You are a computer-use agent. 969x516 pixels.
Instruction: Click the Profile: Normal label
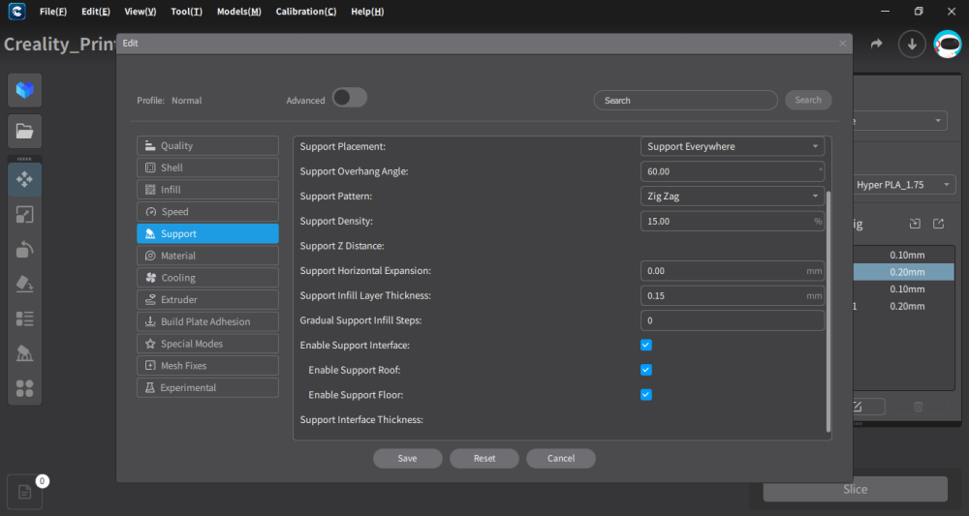click(x=170, y=100)
